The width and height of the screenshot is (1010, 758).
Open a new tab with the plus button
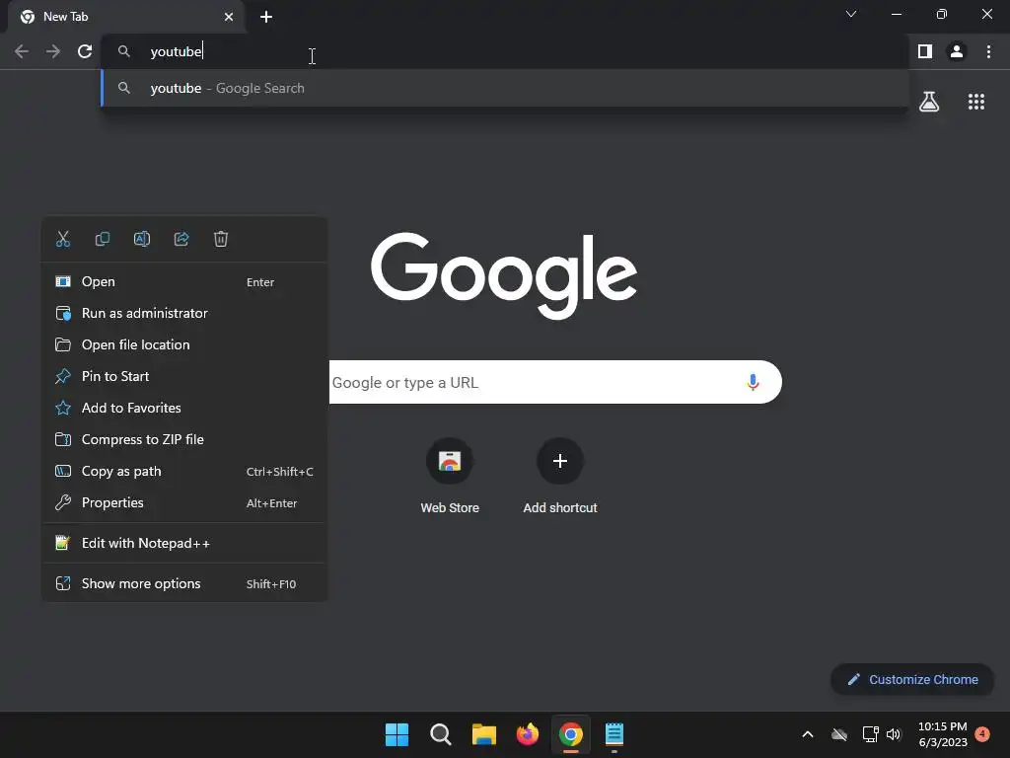pyautogui.click(x=266, y=17)
